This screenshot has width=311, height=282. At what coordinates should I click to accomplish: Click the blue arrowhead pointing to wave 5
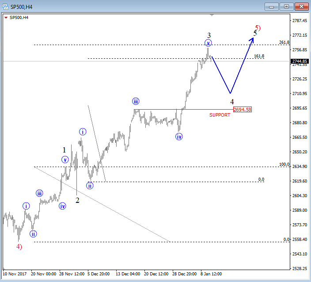tap(252, 39)
